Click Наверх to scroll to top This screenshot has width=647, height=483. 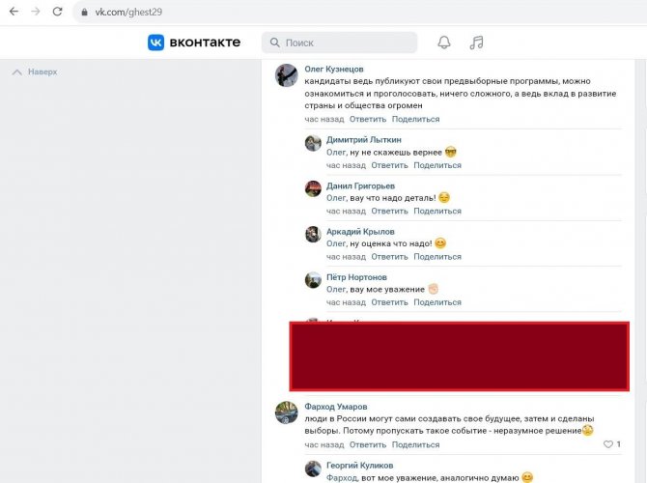[x=35, y=71]
